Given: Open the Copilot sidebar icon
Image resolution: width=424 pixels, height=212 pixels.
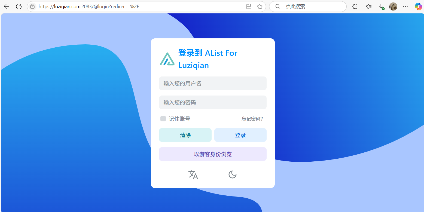Looking at the screenshot, I should coord(418,7).
